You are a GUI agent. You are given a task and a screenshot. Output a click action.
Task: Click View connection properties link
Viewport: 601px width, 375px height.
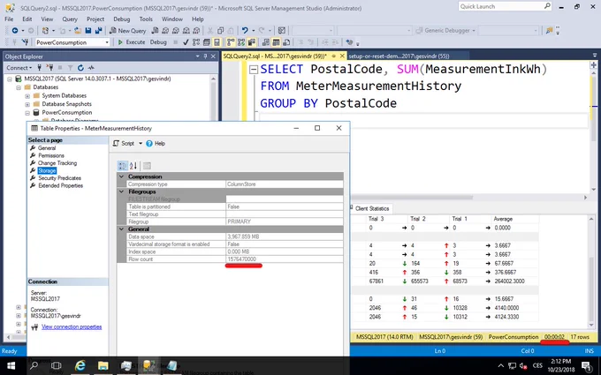(72, 326)
